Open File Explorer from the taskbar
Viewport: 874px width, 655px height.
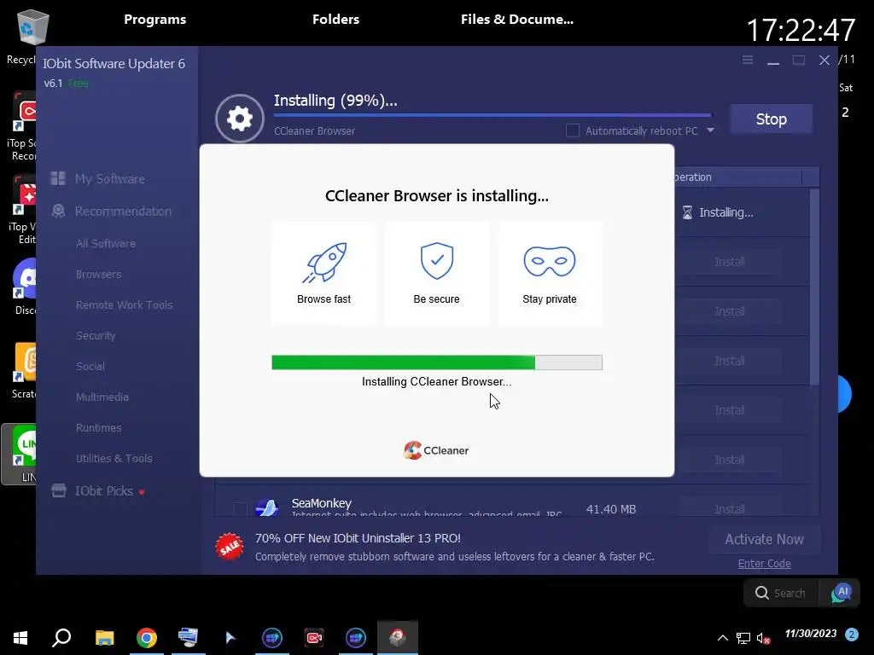104,638
